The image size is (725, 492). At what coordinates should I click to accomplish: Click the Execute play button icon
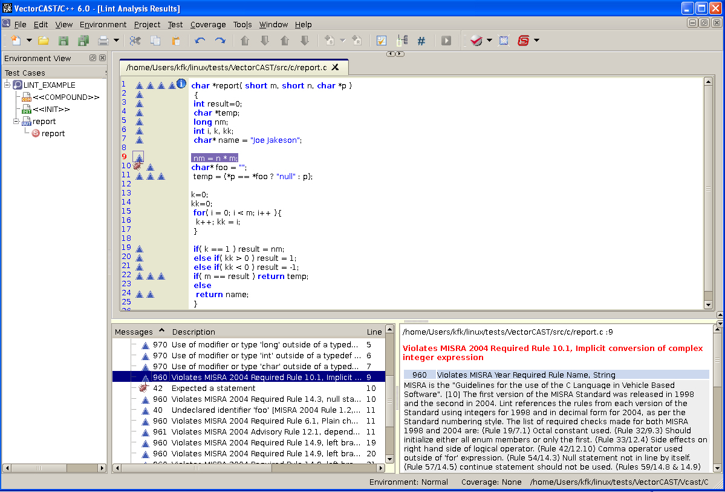(x=446, y=41)
